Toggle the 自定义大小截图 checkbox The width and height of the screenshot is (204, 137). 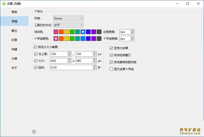pyautogui.click(x=35, y=47)
